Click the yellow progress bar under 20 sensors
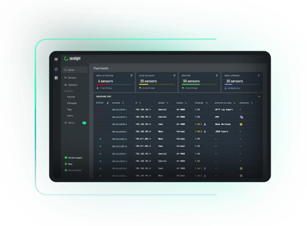The width and height of the screenshot is (307, 226). pyautogui.click(x=144, y=84)
